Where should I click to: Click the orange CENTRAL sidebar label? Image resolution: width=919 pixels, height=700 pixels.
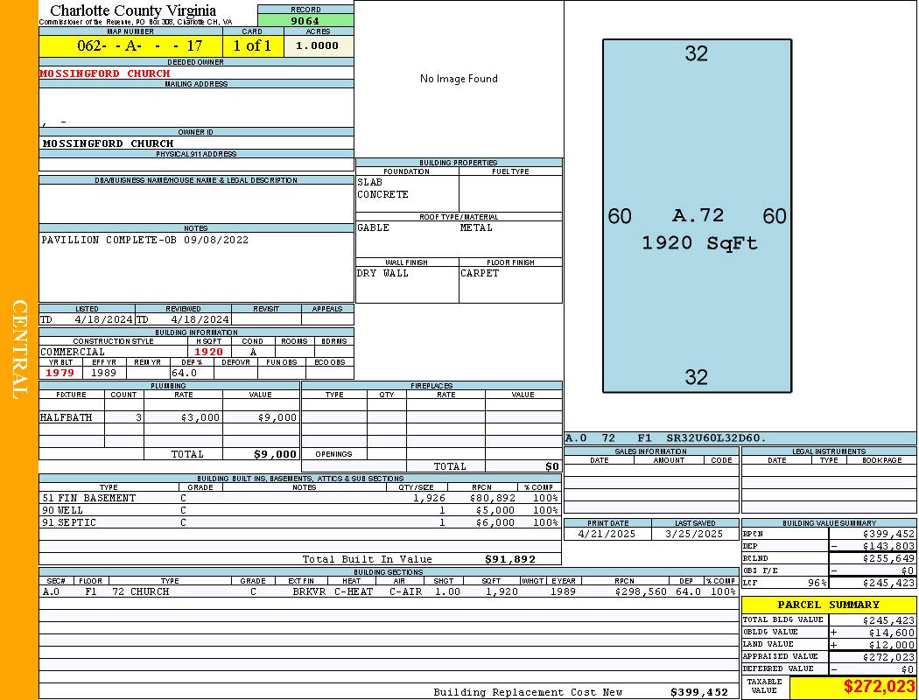pyautogui.click(x=19, y=350)
